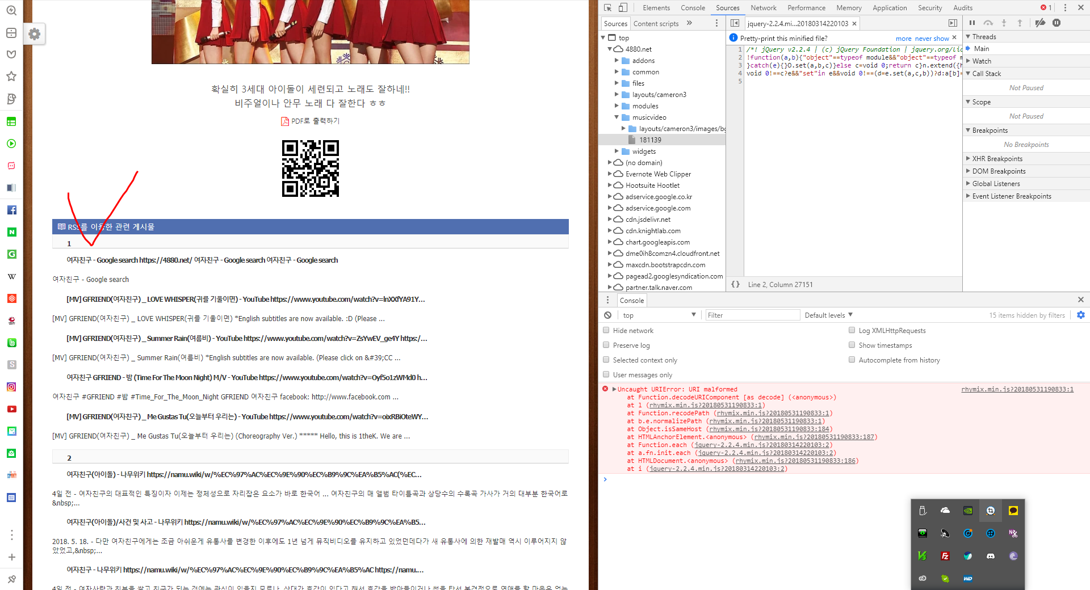Deactivate breakpoints toggle icon

(x=1040, y=23)
